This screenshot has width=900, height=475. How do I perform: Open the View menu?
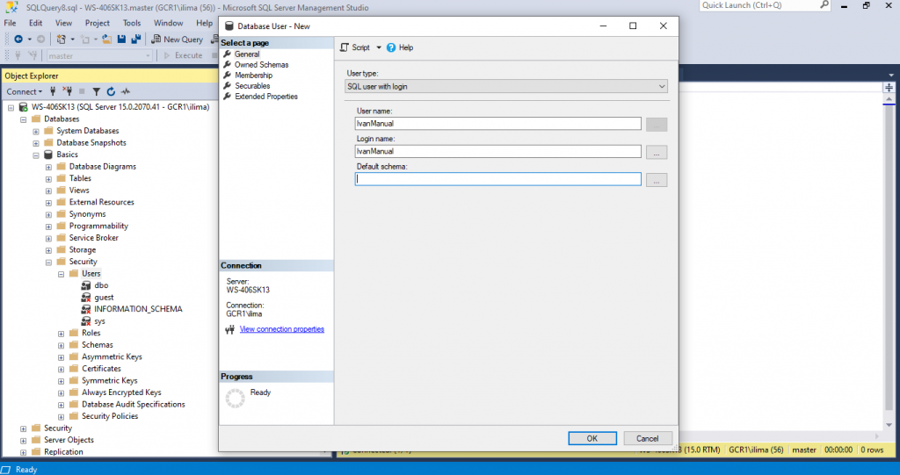pyautogui.click(x=63, y=23)
